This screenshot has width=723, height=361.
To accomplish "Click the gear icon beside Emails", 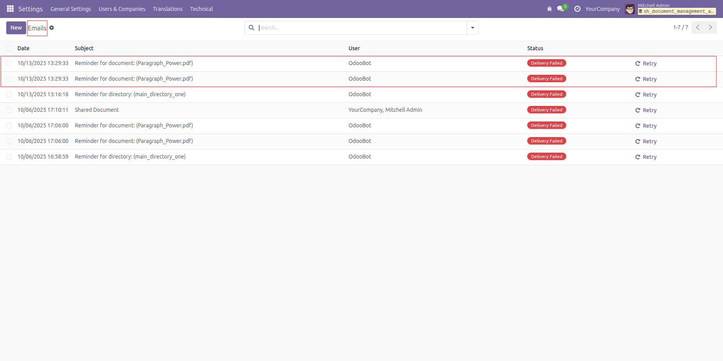I will pos(51,28).
